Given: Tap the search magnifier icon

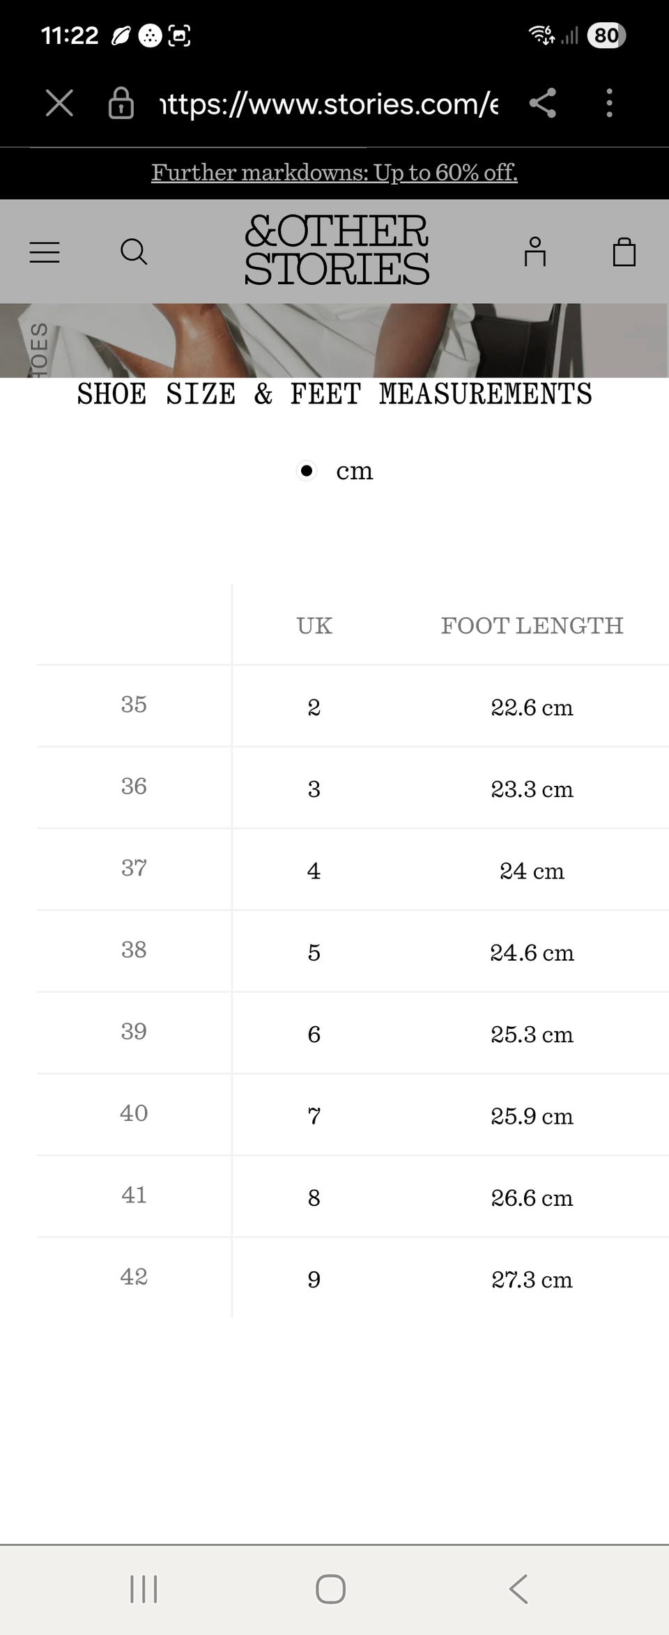Looking at the screenshot, I should coord(134,252).
